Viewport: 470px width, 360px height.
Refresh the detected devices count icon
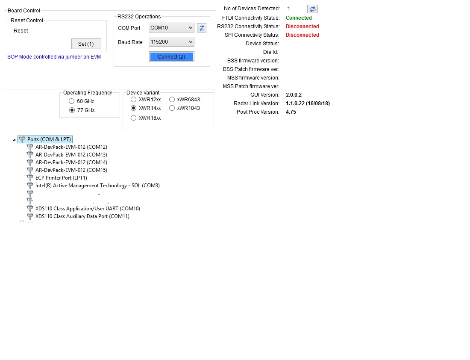pos(312,9)
